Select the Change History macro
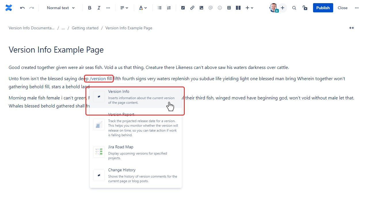Viewport: 368px width, 200px height. (136, 175)
